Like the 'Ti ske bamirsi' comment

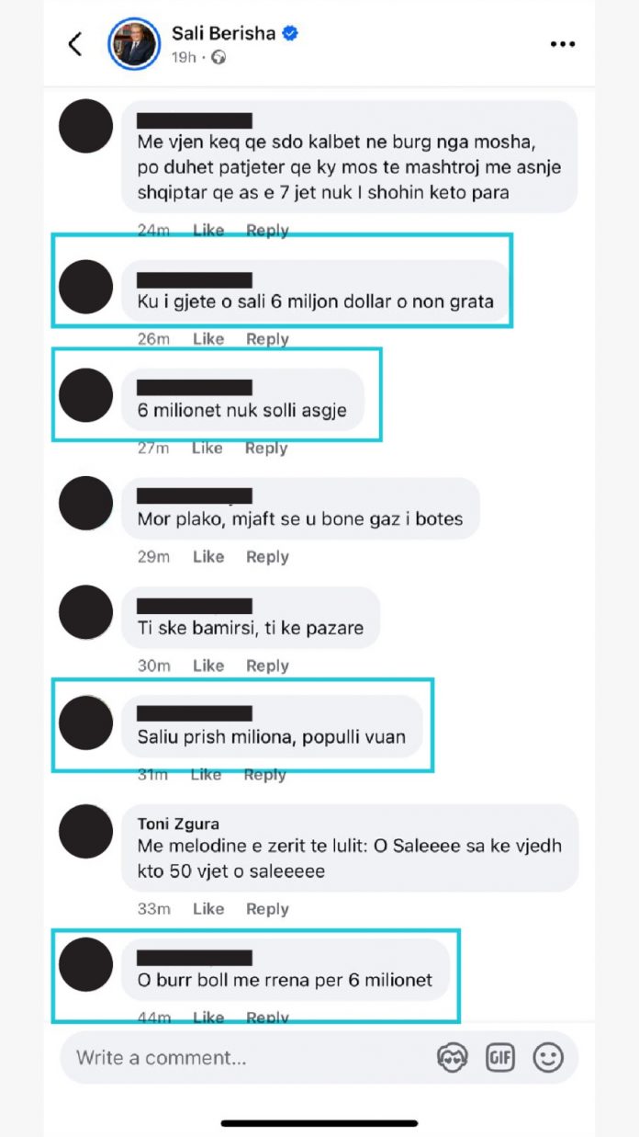click(x=208, y=665)
